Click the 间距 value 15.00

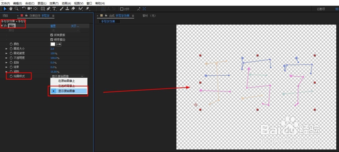[x=54, y=72]
